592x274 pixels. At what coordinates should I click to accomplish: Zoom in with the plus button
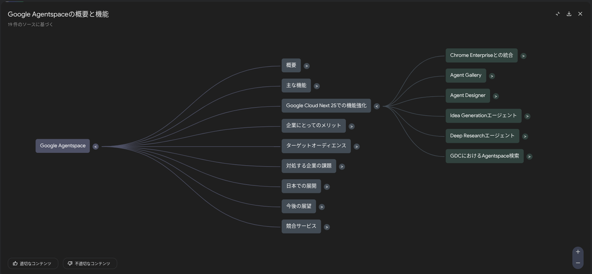(x=578, y=252)
